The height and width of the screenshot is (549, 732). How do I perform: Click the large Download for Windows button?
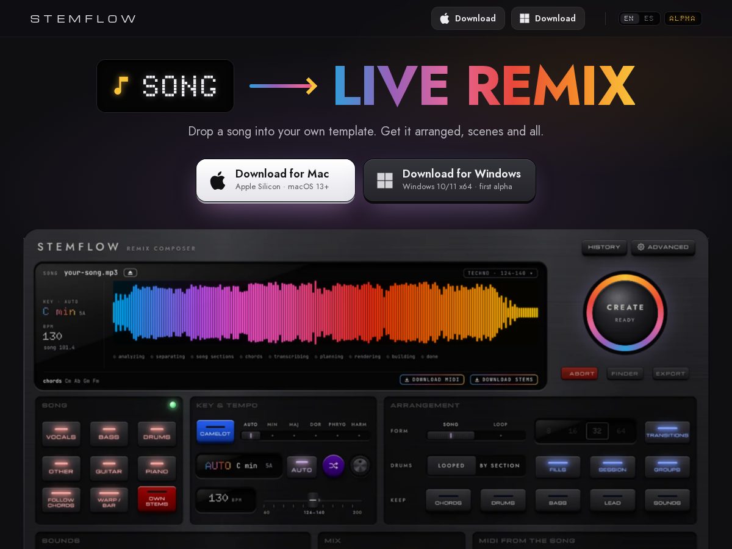click(450, 181)
